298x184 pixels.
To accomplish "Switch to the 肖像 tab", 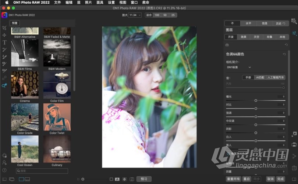I will click(x=269, y=37).
